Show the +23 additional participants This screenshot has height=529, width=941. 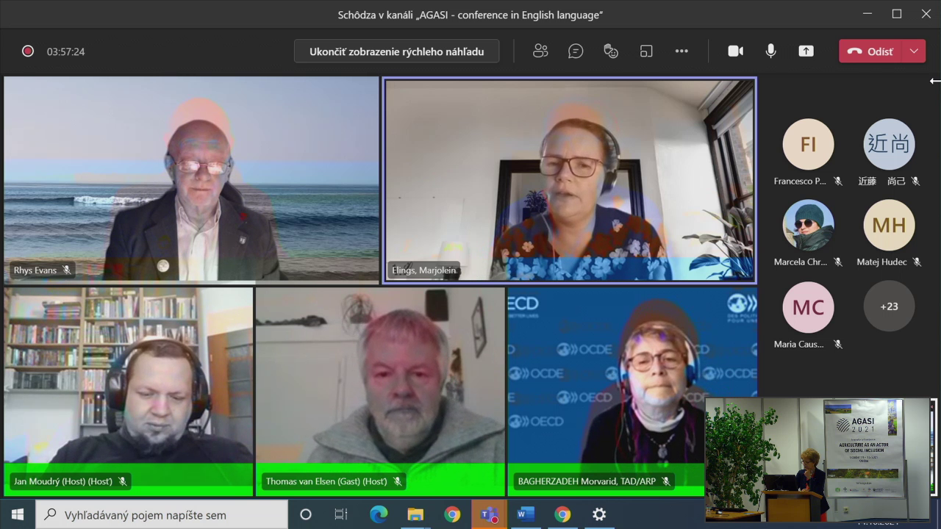[889, 306]
